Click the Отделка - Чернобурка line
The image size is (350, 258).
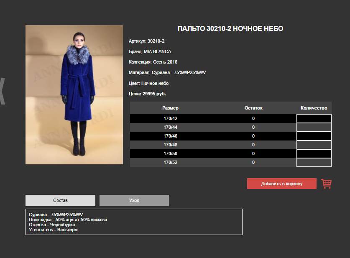coord(52,225)
